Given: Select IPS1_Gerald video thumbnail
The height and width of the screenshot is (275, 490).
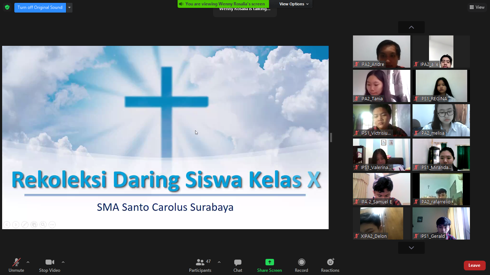Looking at the screenshot, I should pyautogui.click(x=441, y=223).
